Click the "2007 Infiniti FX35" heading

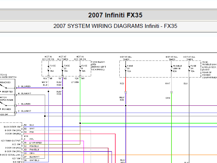pyautogui.click(x=115, y=15)
